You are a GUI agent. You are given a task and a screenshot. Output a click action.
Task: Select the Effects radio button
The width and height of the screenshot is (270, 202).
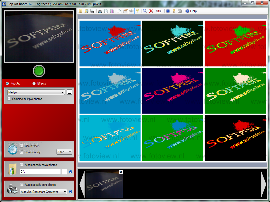[34, 83]
